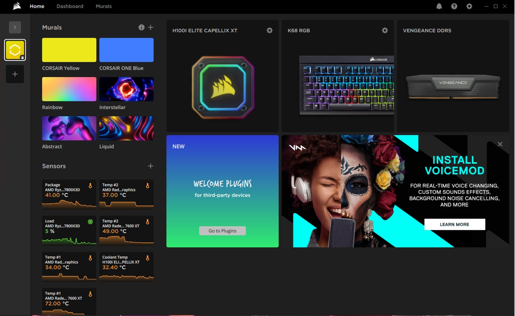Click INSTALL VOICEMOD headline
This screenshot has width=515, height=316.
coord(455,165)
